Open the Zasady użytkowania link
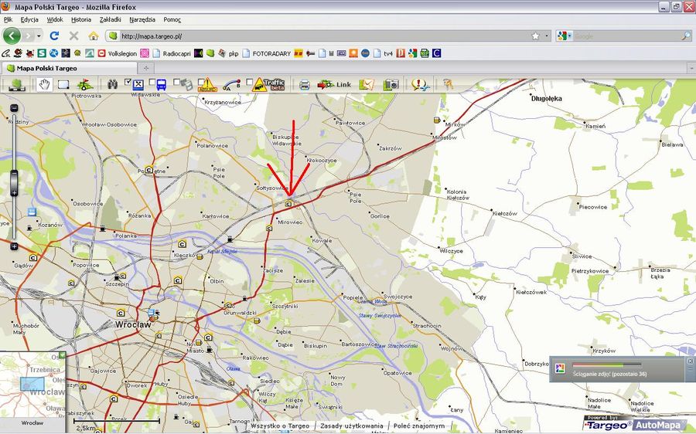 coord(352,426)
